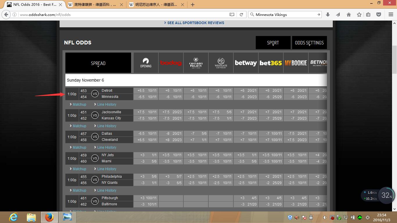Open the Firefox downloads panel
This screenshot has height=223, width=397.
328,15
